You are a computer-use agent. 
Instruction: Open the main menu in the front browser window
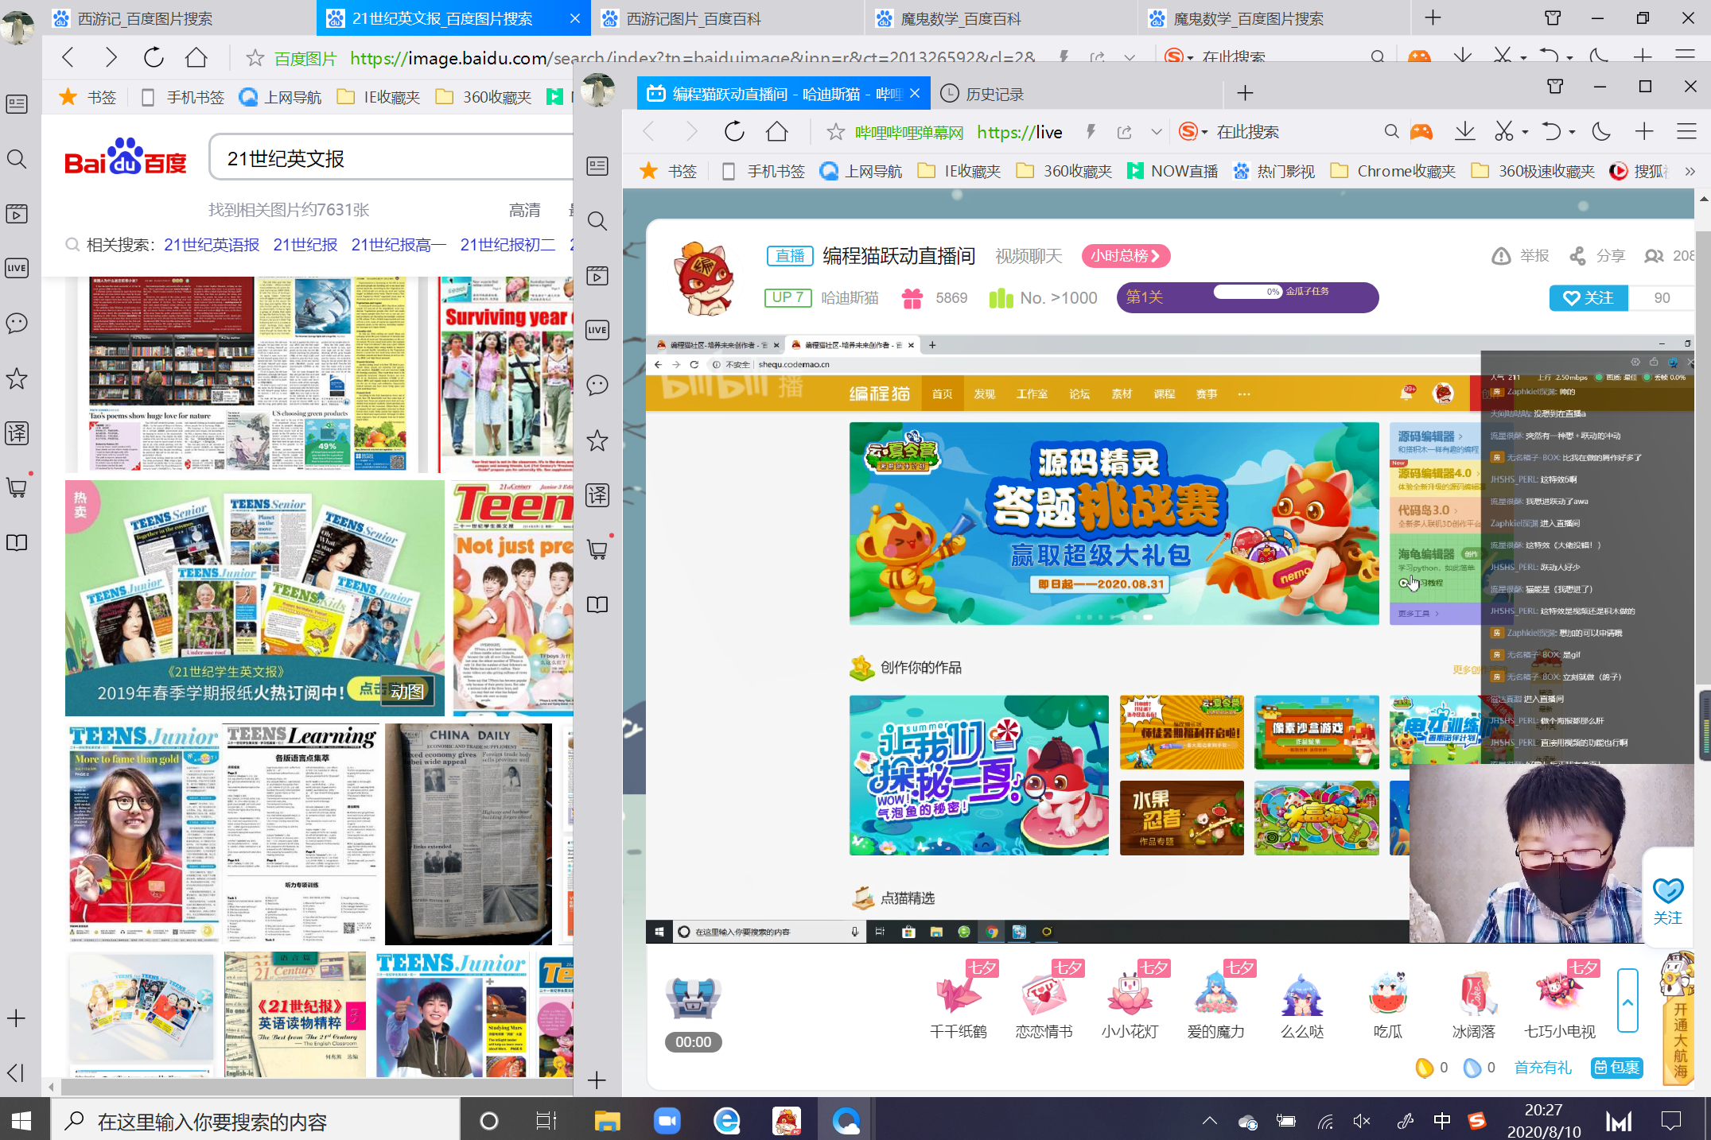click(x=1687, y=132)
